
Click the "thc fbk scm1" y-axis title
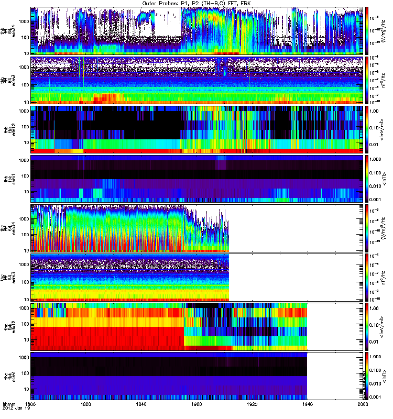coord(10,376)
